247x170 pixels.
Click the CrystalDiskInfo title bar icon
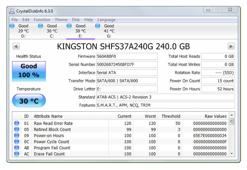click(x=12, y=11)
